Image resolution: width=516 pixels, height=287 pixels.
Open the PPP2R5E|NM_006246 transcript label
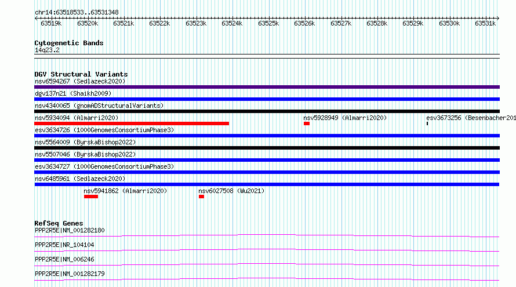tap(64, 259)
